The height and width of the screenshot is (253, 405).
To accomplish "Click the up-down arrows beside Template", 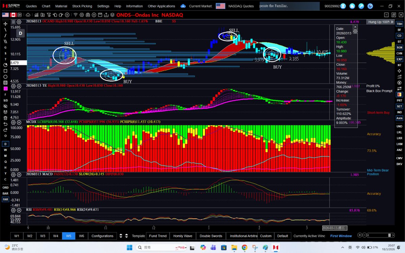I will [126, 236].
